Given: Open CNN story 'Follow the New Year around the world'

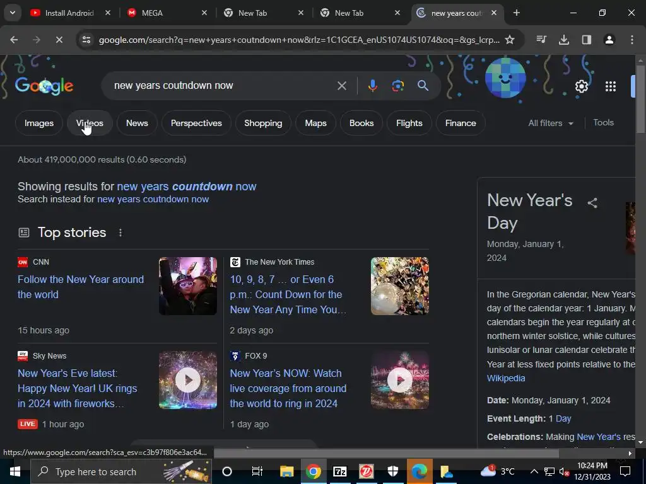Looking at the screenshot, I should coord(81,287).
